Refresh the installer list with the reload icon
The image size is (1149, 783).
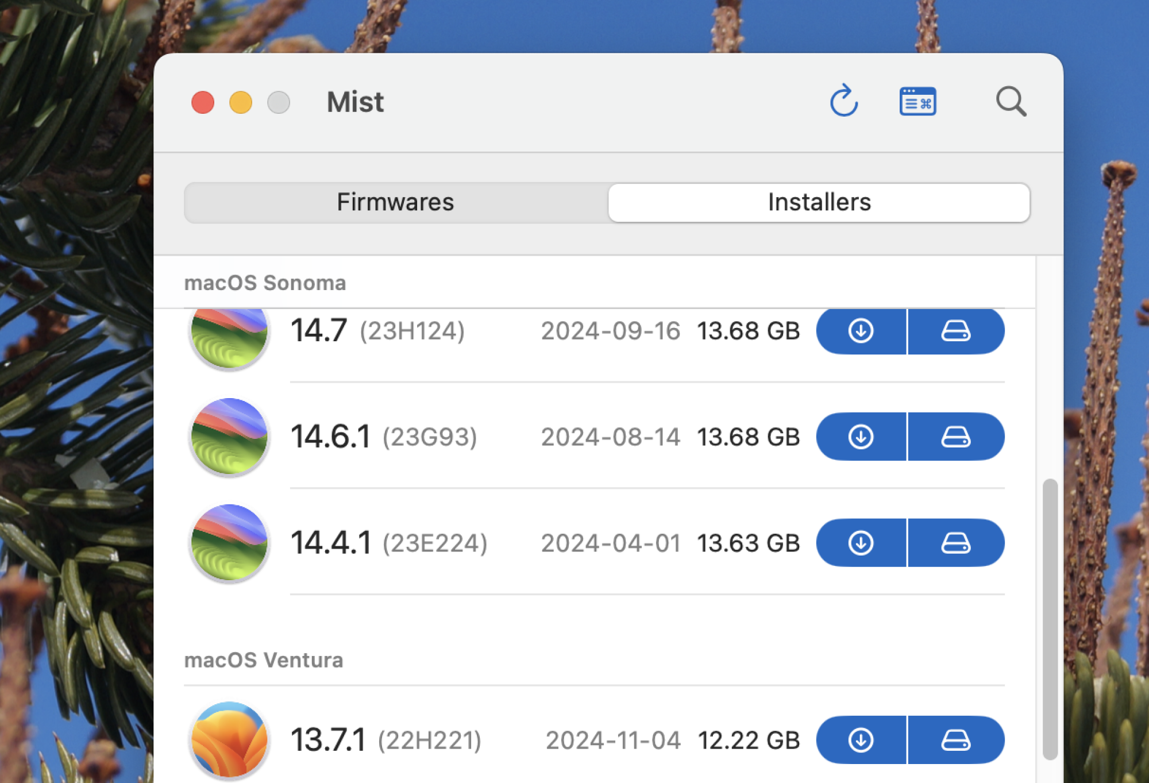(843, 101)
